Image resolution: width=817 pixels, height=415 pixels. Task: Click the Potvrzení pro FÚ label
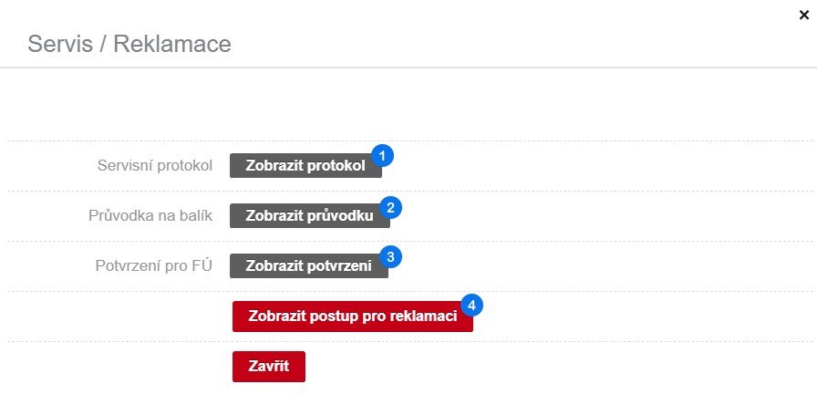pos(153,266)
